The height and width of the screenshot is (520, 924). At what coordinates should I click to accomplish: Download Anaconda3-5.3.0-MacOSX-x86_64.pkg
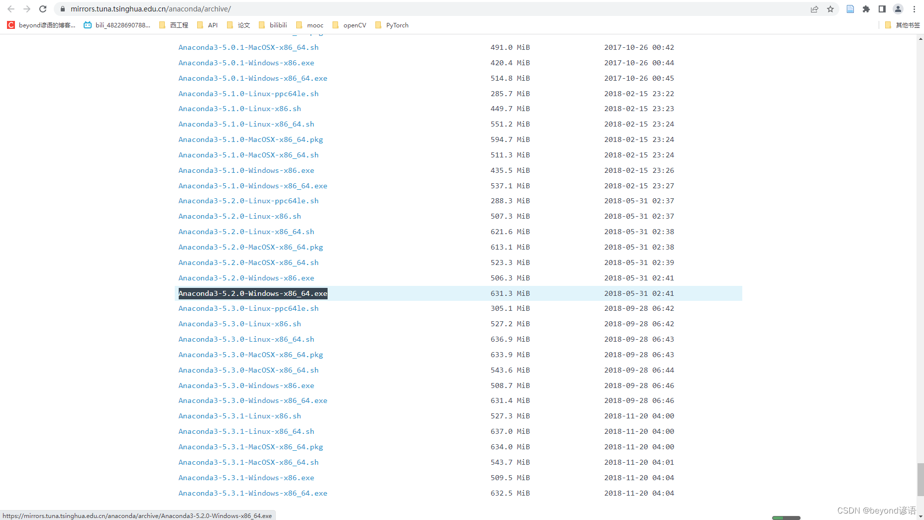click(251, 355)
